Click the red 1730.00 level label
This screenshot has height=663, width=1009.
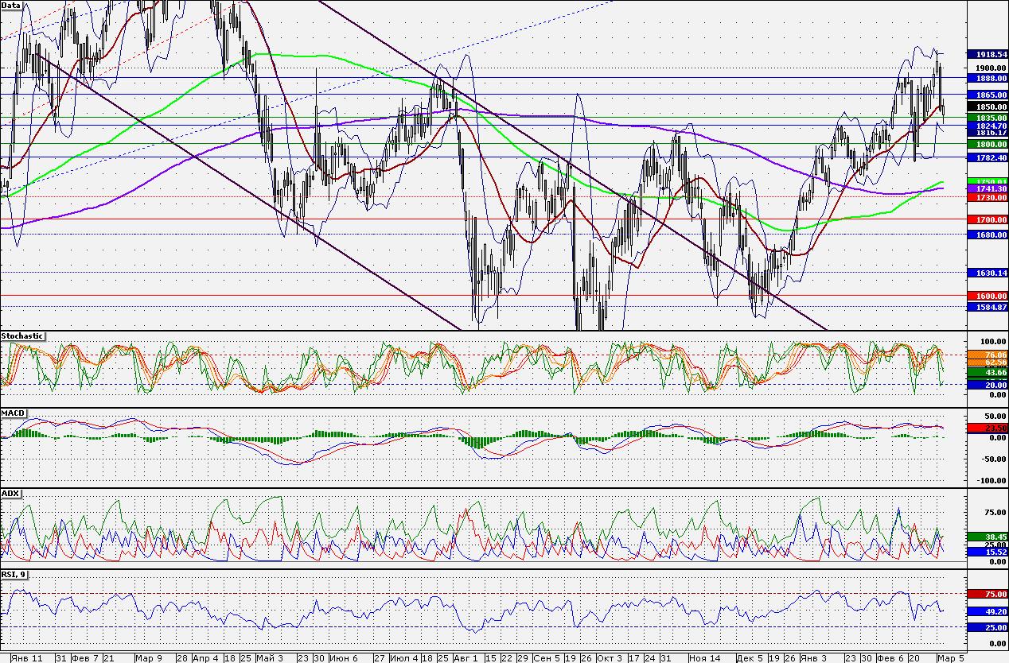point(987,196)
